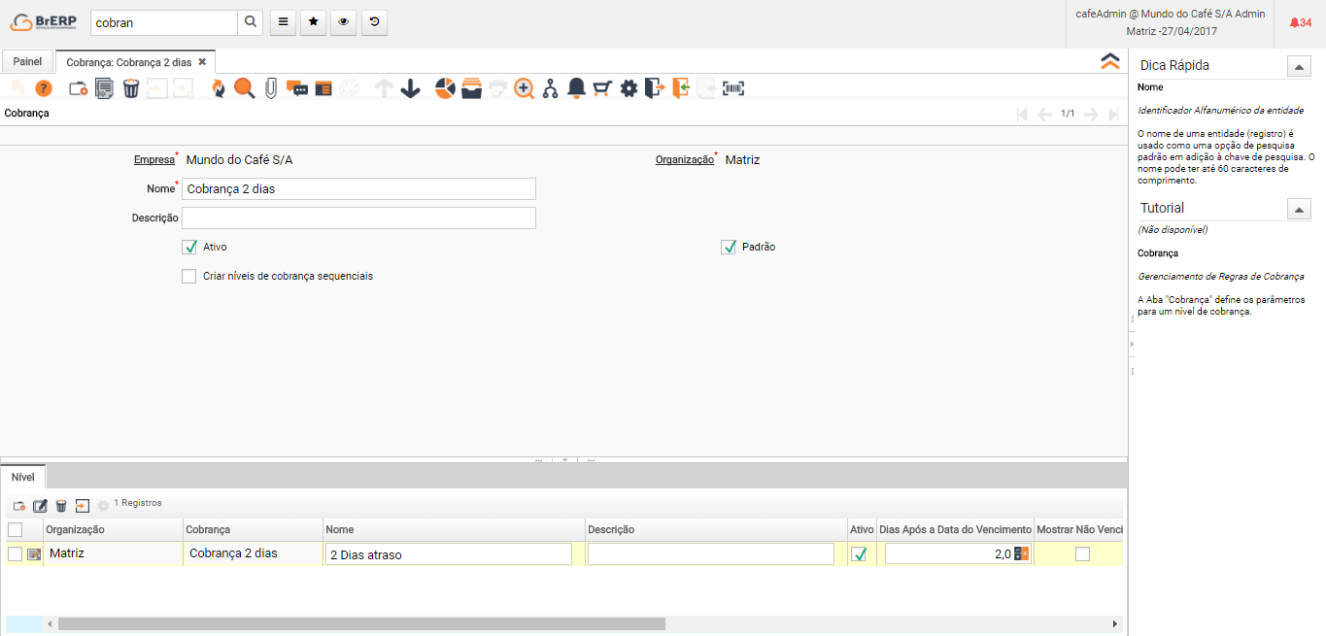Toggle the select-all checkbox in grid header
Viewport: 1326px width, 636px height.
pyautogui.click(x=15, y=529)
